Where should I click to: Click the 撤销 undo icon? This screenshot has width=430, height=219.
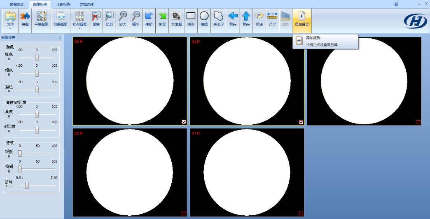pyautogui.click(x=149, y=21)
